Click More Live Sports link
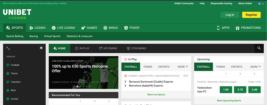267x105 pixels. pyautogui.click(x=156, y=94)
